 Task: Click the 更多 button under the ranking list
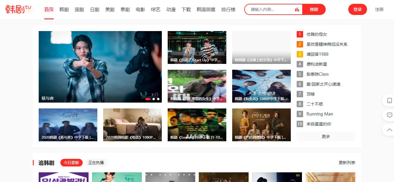[326, 137]
